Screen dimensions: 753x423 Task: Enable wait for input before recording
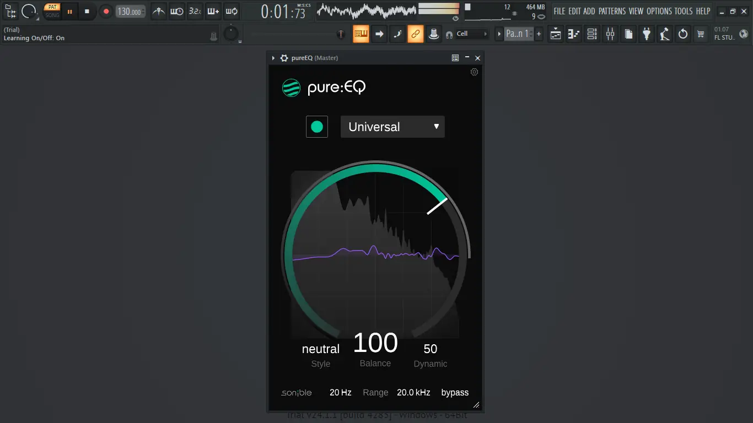click(177, 11)
